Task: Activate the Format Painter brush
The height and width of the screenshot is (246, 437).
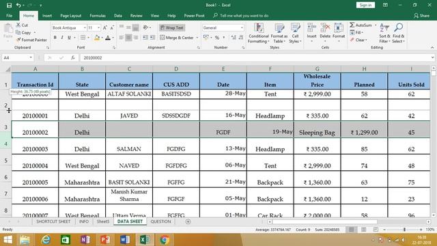Action: coord(31,40)
